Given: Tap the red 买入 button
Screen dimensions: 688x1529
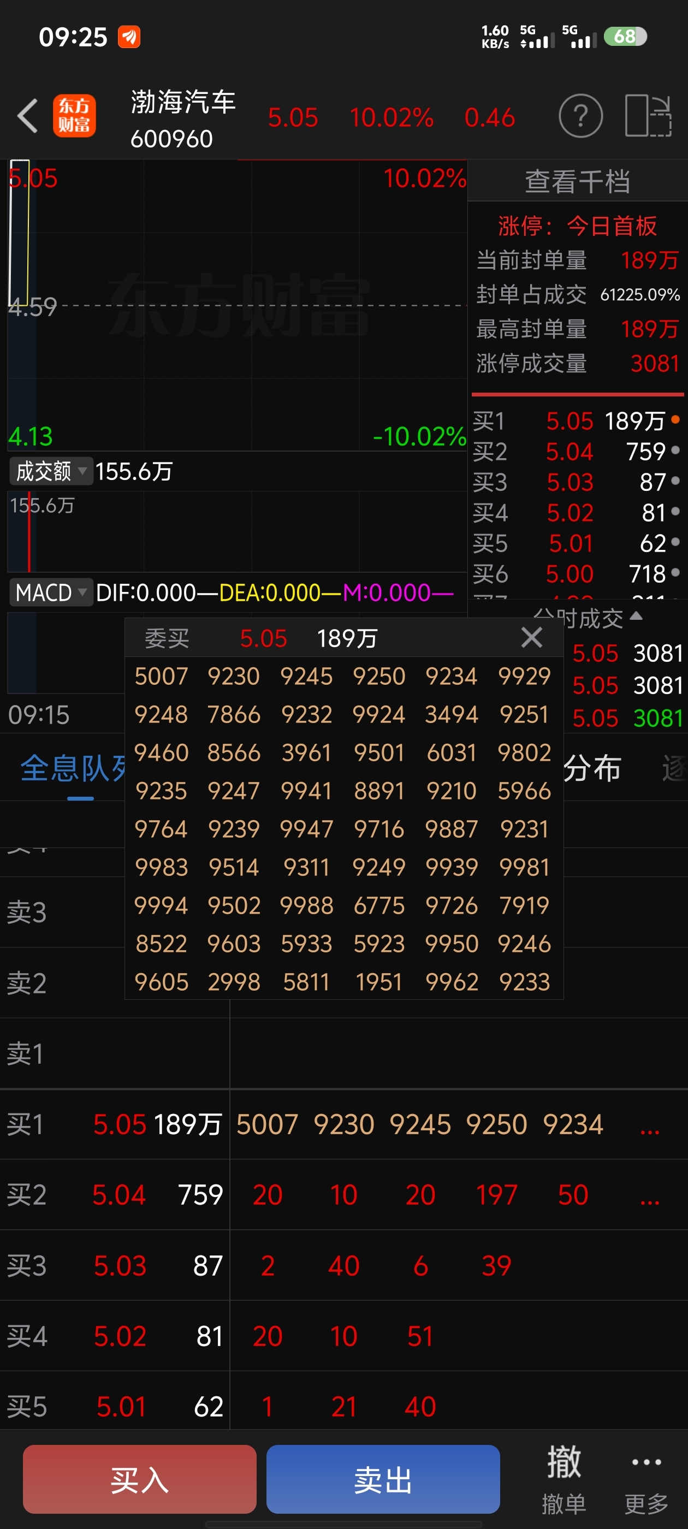Looking at the screenshot, I should coord(139,1479).
